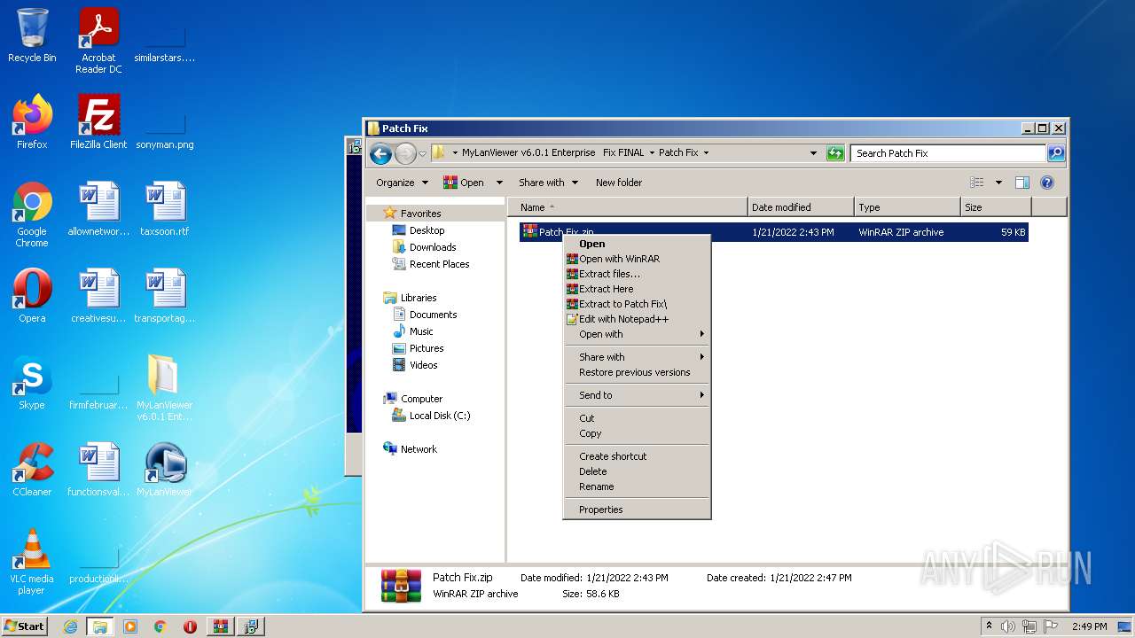Open Skype desktop shortcut
1135x638 pixels.
(x=32, y=383)
